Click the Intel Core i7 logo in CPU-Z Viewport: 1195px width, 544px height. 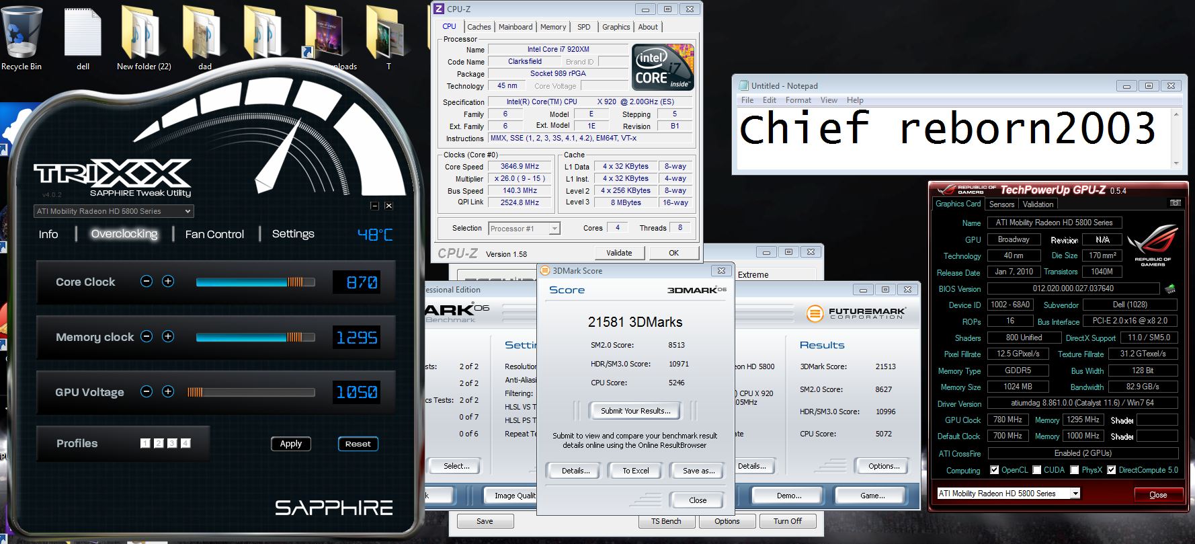(x=663, y=67)
